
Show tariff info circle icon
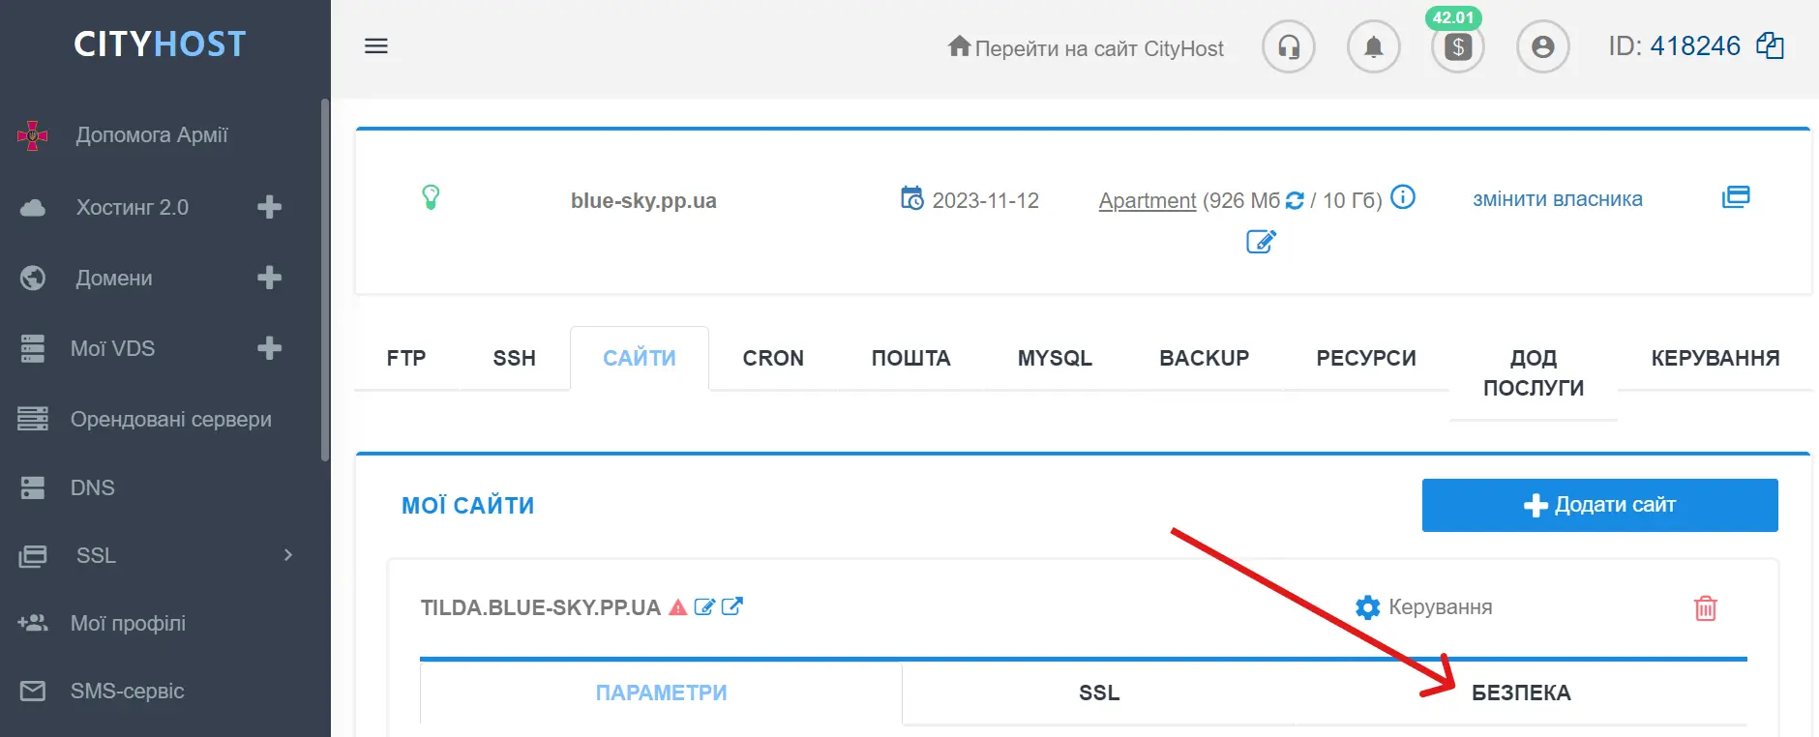tap(1402, 197)
